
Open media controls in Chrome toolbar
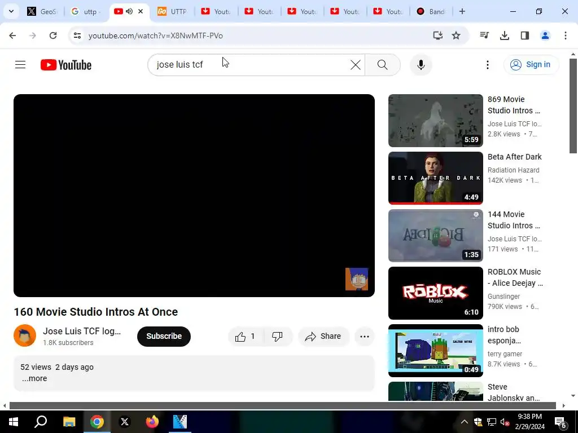point(484,36)
